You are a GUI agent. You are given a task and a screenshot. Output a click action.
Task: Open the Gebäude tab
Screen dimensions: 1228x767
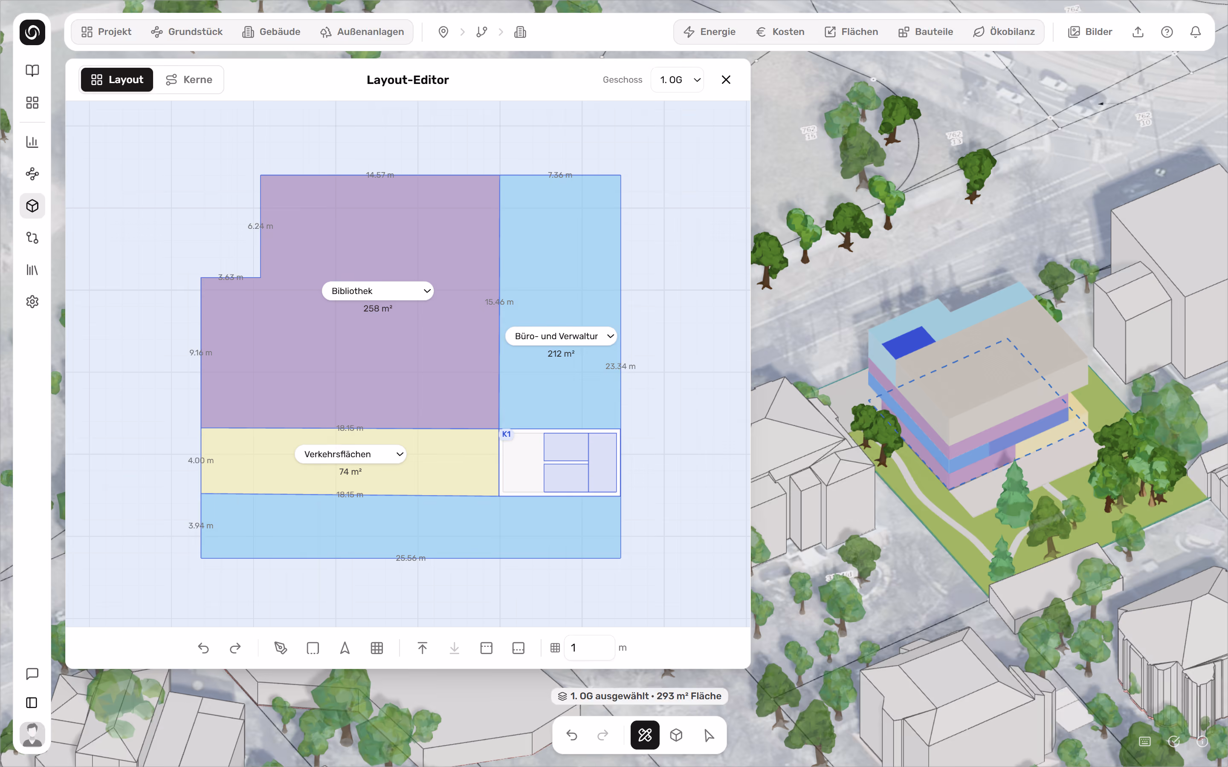click(272, 32)
